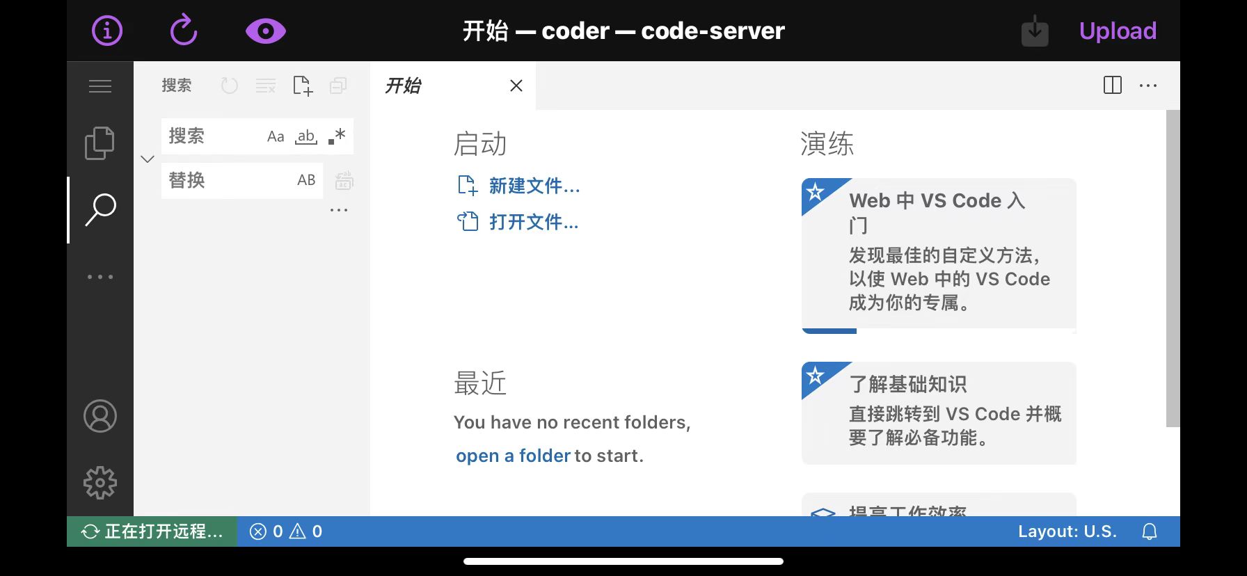Image resolution: width=1247 pixels, height=576 pixels.
Task: Open the 了解基础知识 walkthrough card
Action: pyautogui.click(x=939, y=413)
